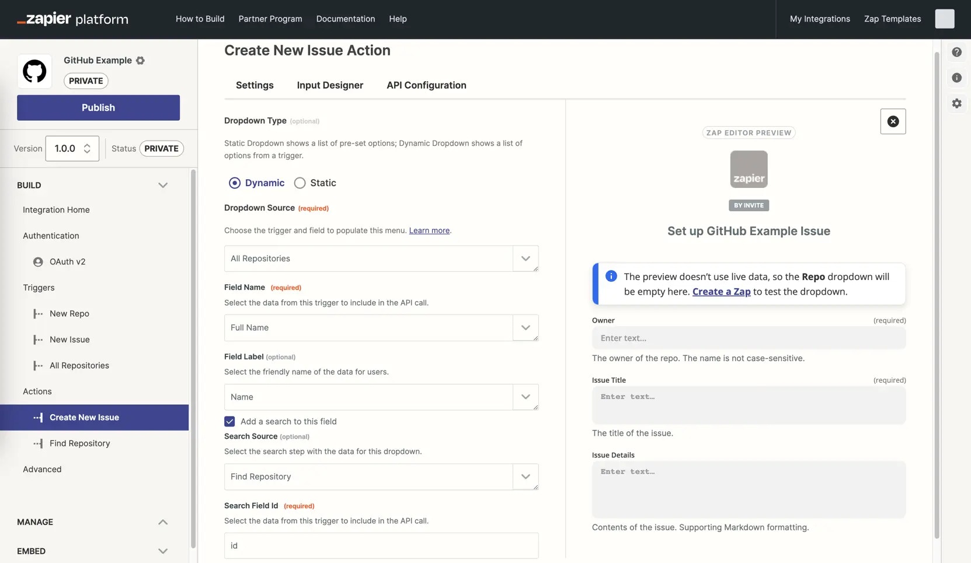Switch to the Input Designer tab
Viewport: 971px width, 563px height.
pos(330,85)
